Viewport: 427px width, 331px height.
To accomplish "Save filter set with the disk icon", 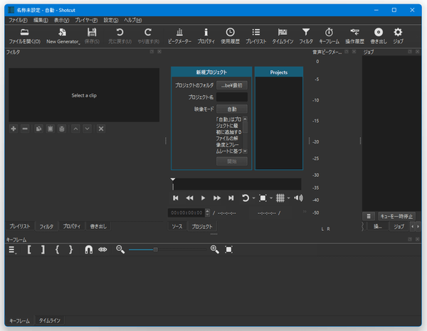I will [x=62, y=129].
